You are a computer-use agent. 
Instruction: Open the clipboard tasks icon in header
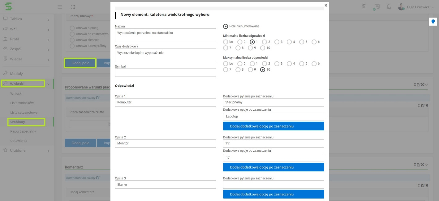coord(364,7)
